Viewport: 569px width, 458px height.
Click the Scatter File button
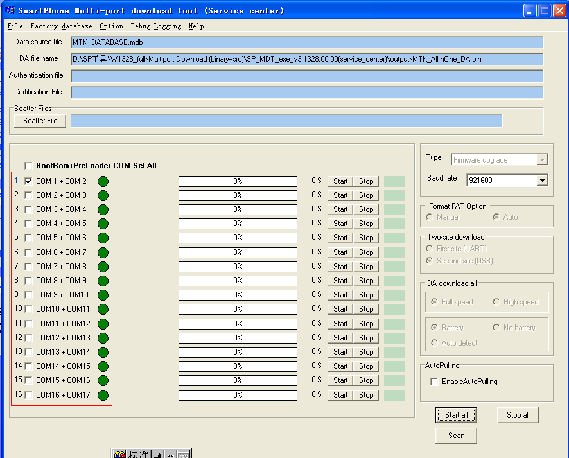pyautogui.click(x=40, y=121)
